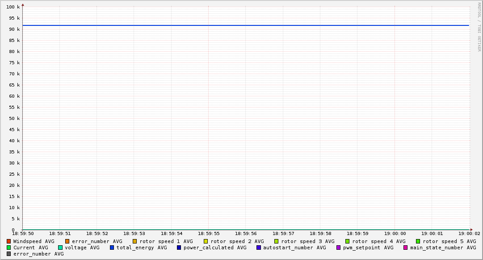Click the blue total_energy AVG legend swatch
Image resolution: width=483 pixels, height=260 pixels.
coord(112,248)
